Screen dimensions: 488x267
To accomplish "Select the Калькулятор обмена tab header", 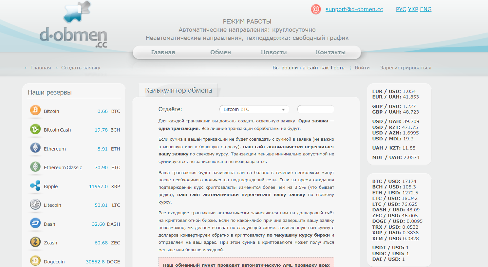I will coord(178,90).
